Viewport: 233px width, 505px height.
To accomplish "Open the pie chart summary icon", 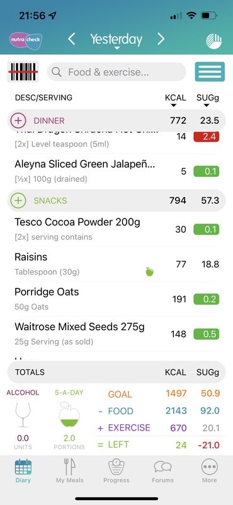I will pos(213,41).
